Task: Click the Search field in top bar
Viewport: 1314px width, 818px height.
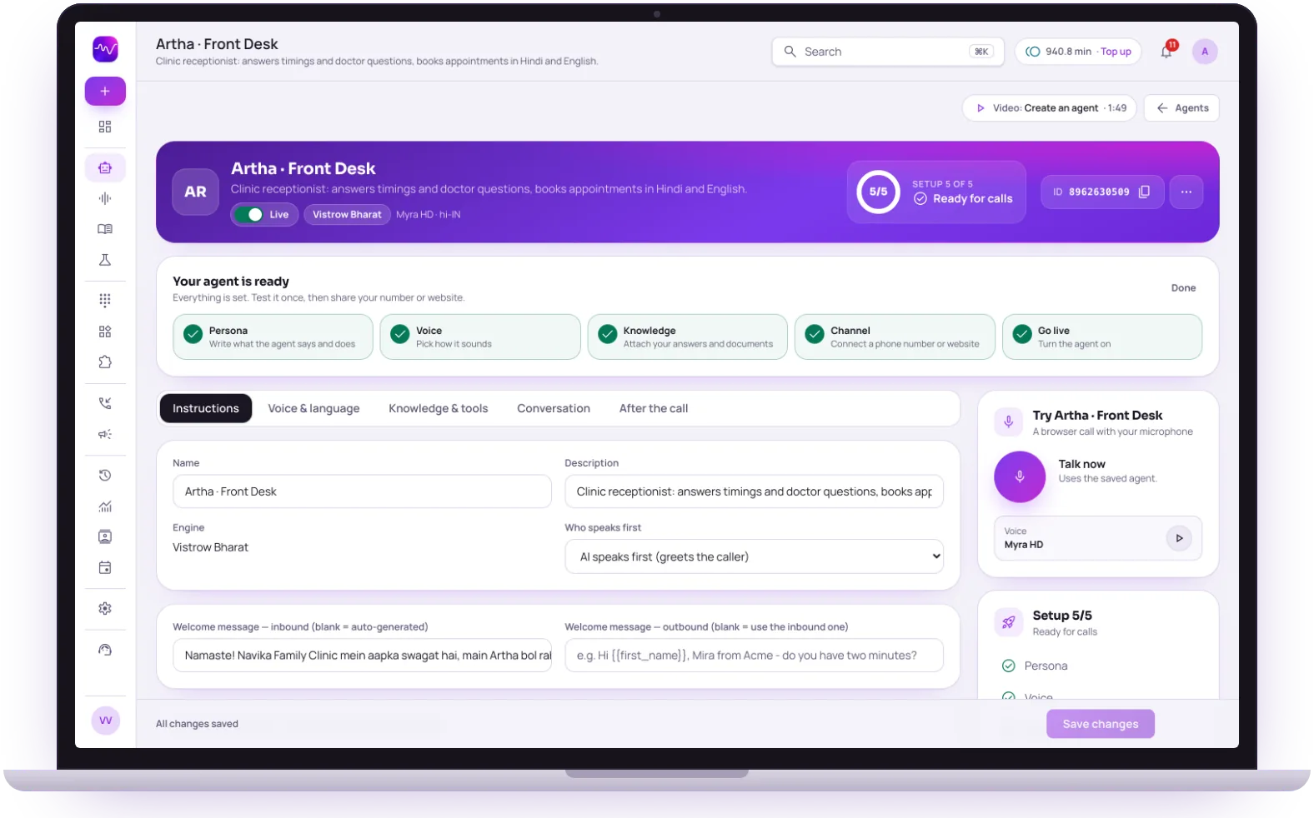Action: [x=888, y=52]
